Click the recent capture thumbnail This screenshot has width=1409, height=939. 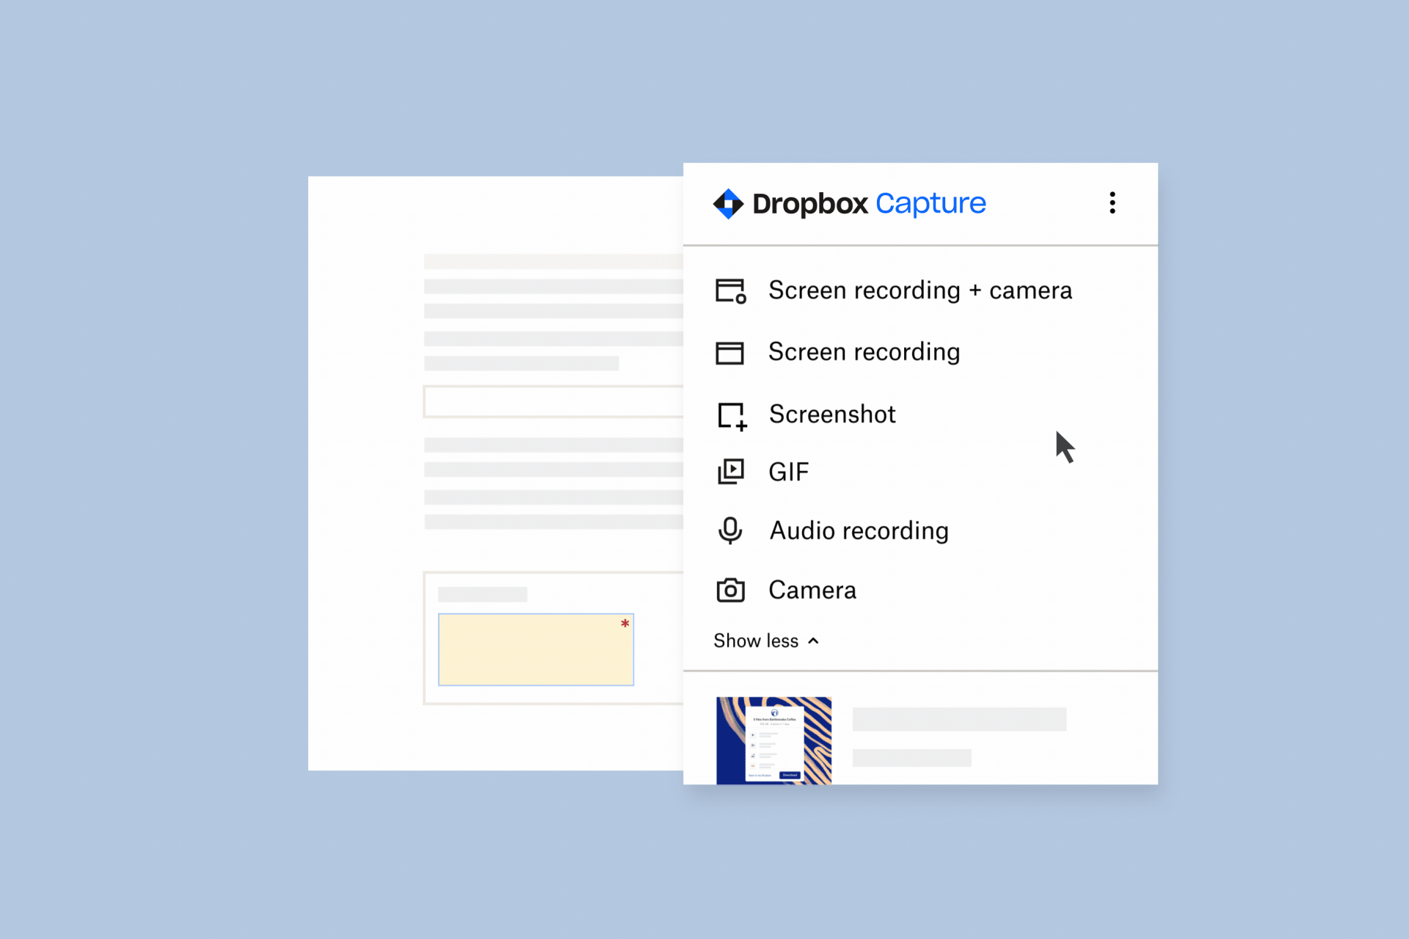click(x=775, y=733)
